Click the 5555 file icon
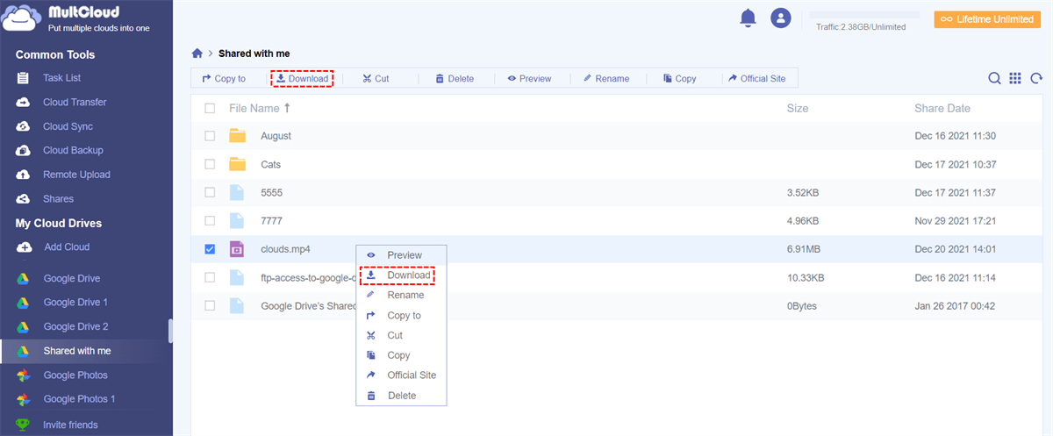This screenshot has width=1053, height=436. point(236,192)
